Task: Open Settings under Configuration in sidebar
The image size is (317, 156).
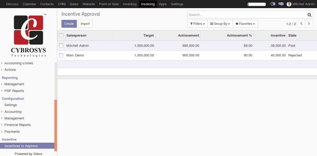Action: (11, 105)
